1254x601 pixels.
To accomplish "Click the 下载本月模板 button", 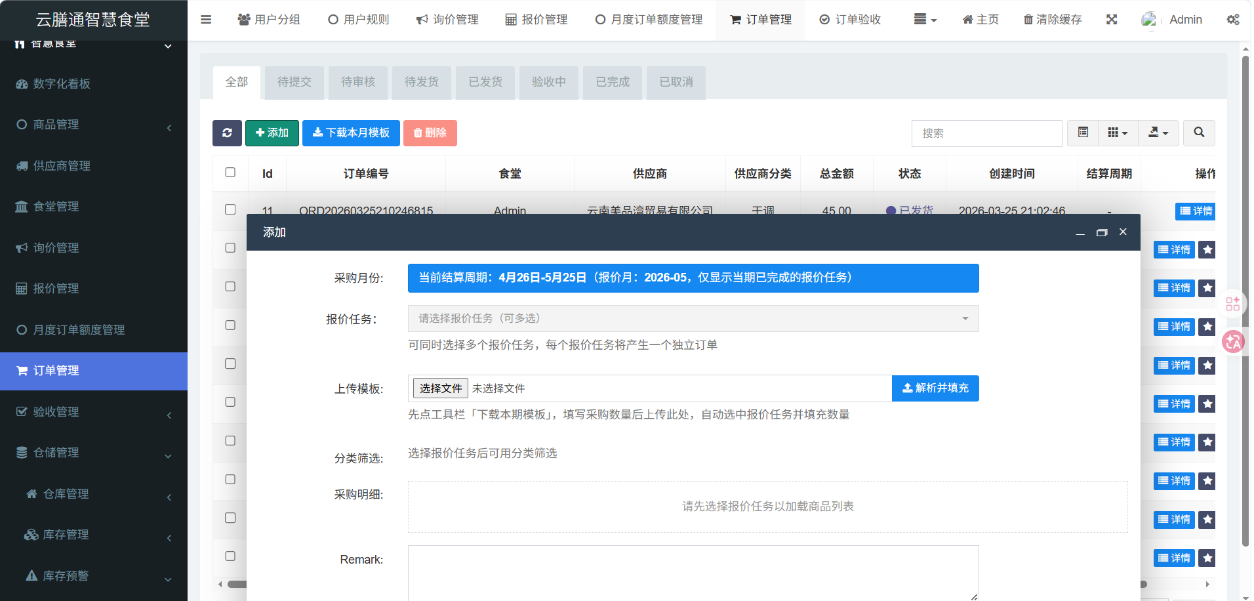I will [351, 133].
